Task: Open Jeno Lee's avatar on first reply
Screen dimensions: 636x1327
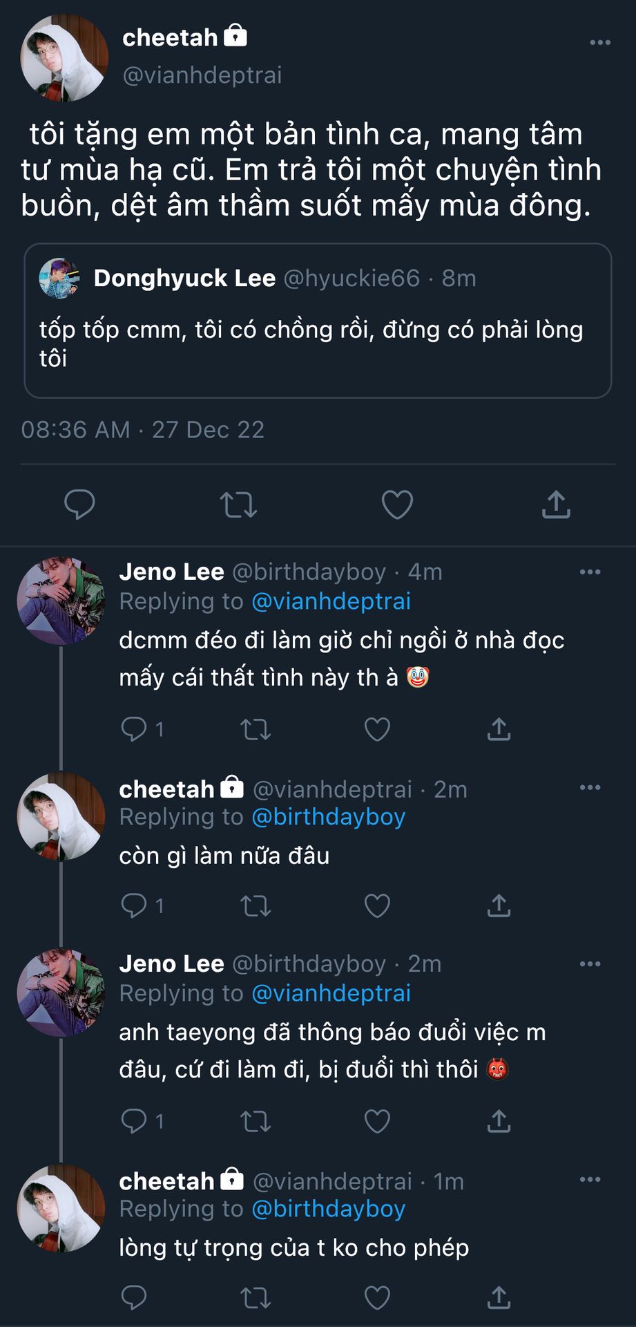Action: pos(61,601)
